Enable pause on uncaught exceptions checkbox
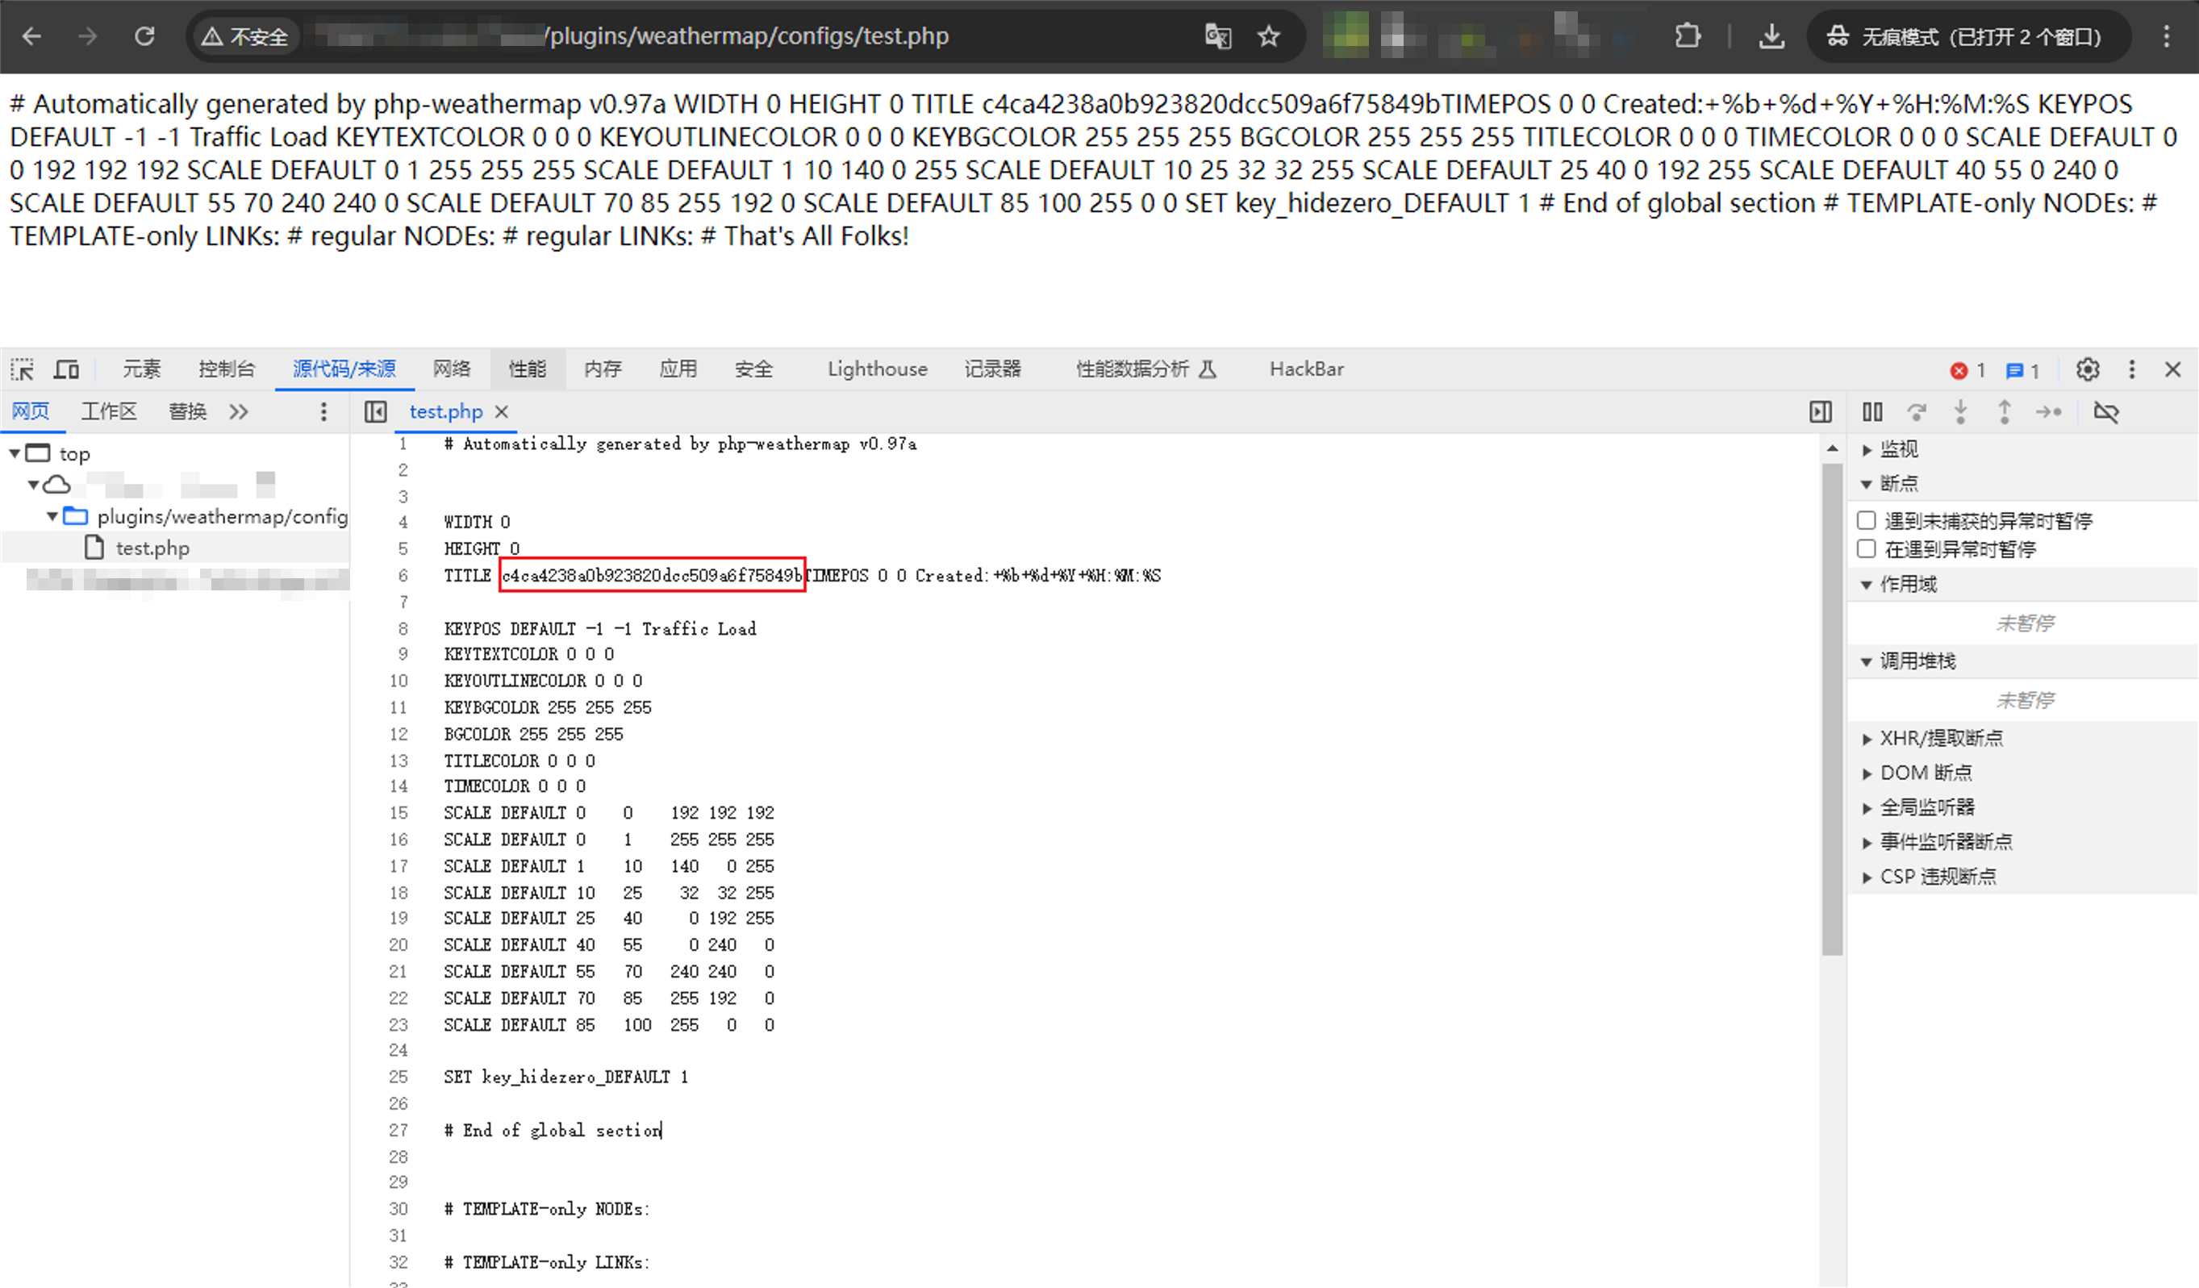 [x=1867, y=521]
